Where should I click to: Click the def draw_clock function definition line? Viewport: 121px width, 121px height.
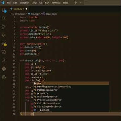point(43,61)
